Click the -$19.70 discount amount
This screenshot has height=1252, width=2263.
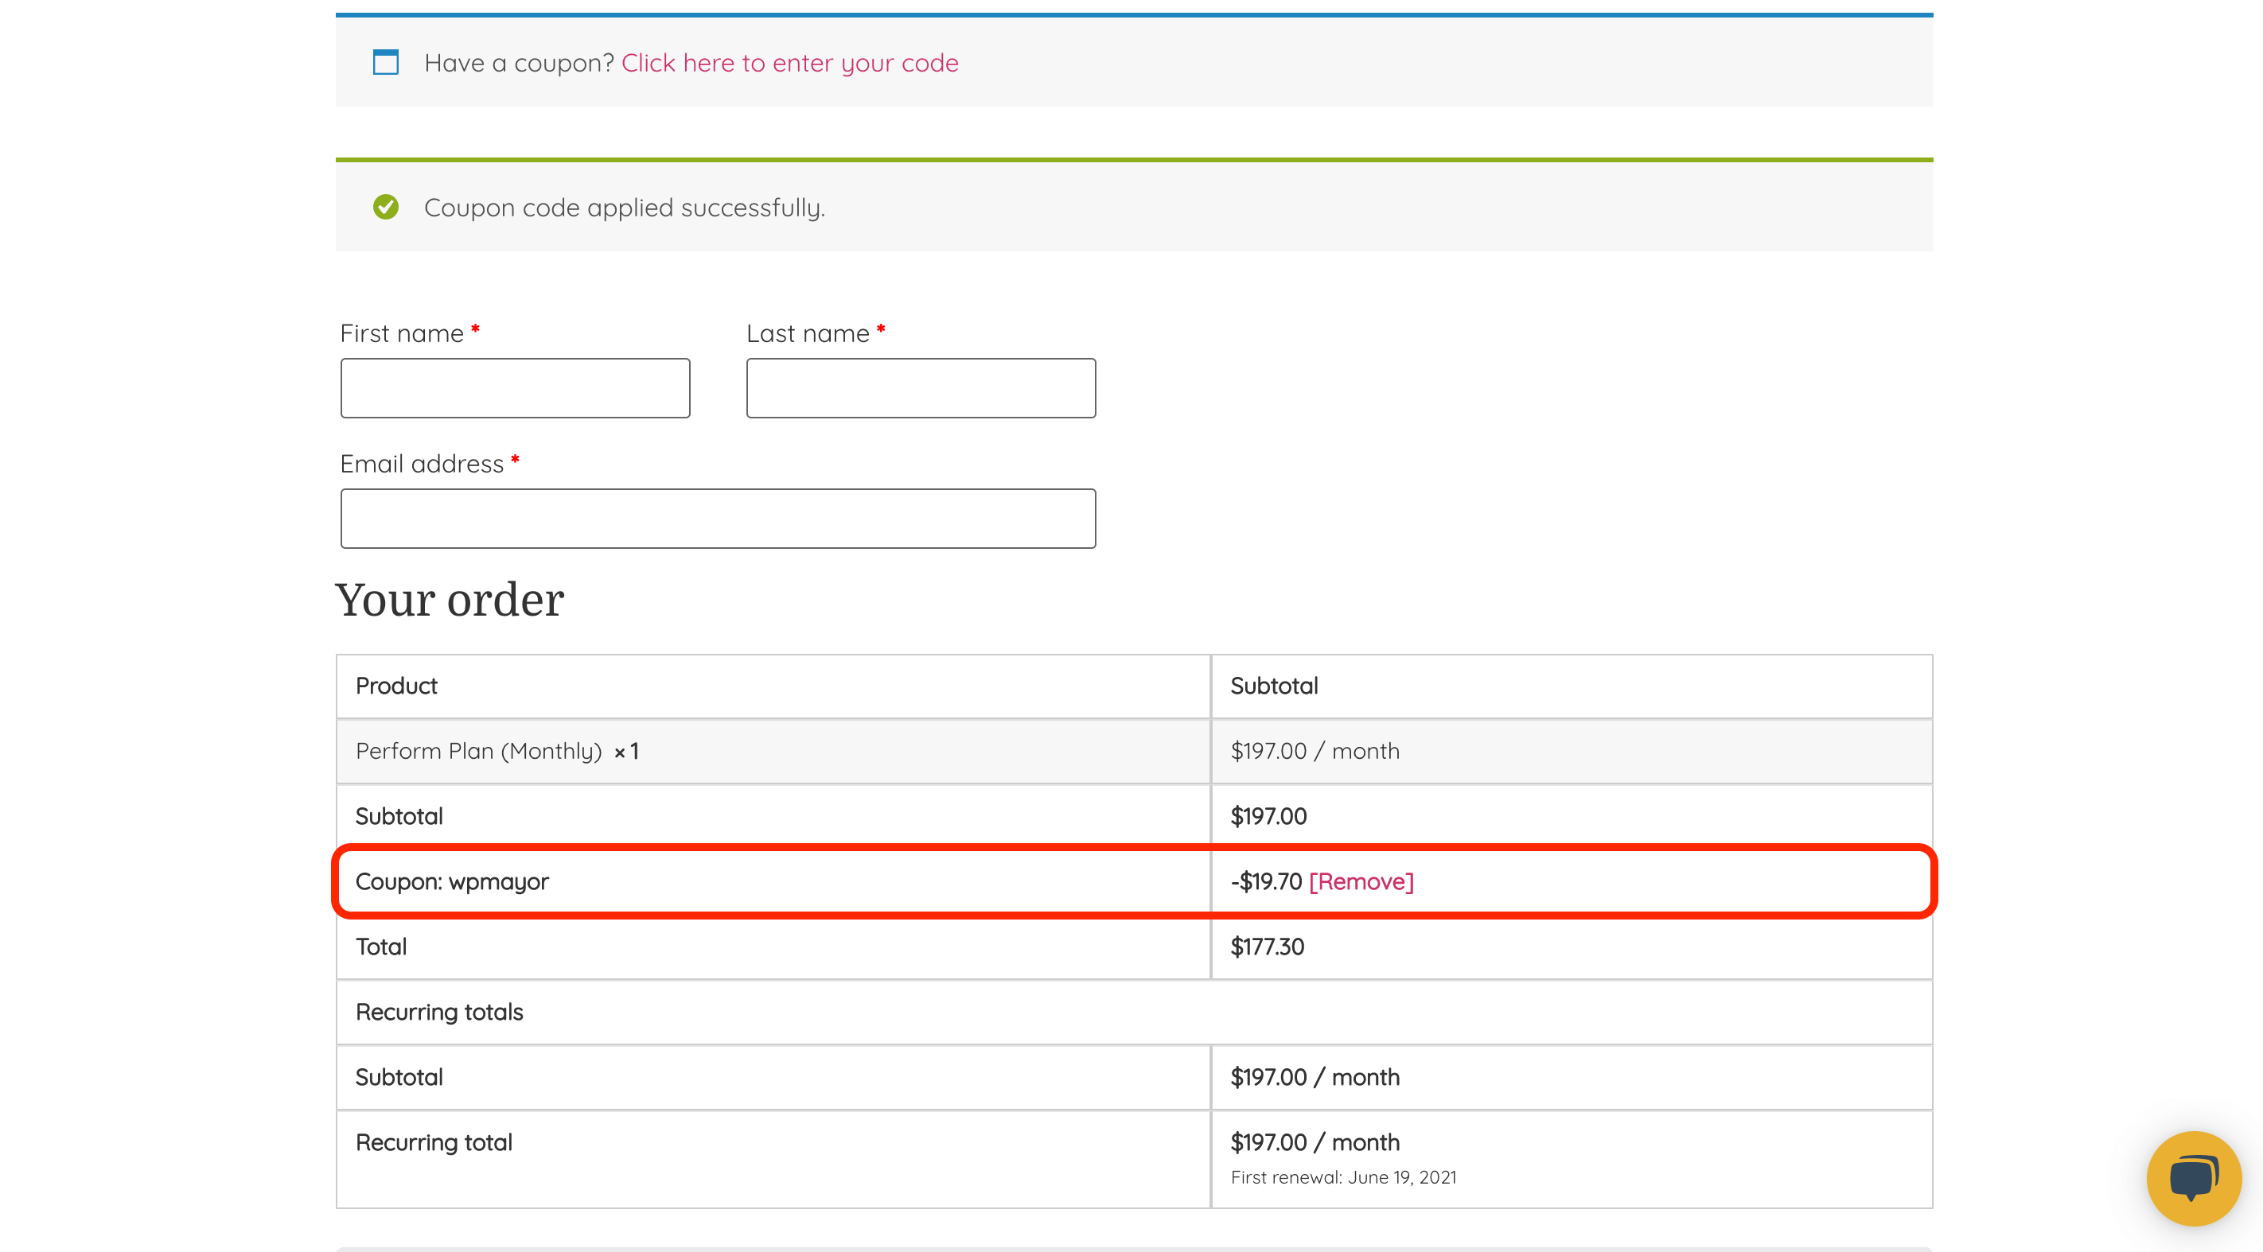[x=1266, y=881]
